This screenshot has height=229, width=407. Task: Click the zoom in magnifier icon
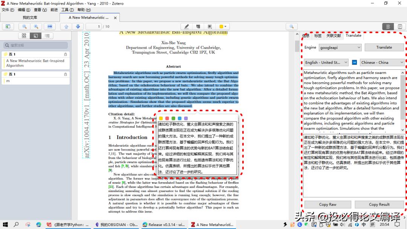click(x=36, y=26)
